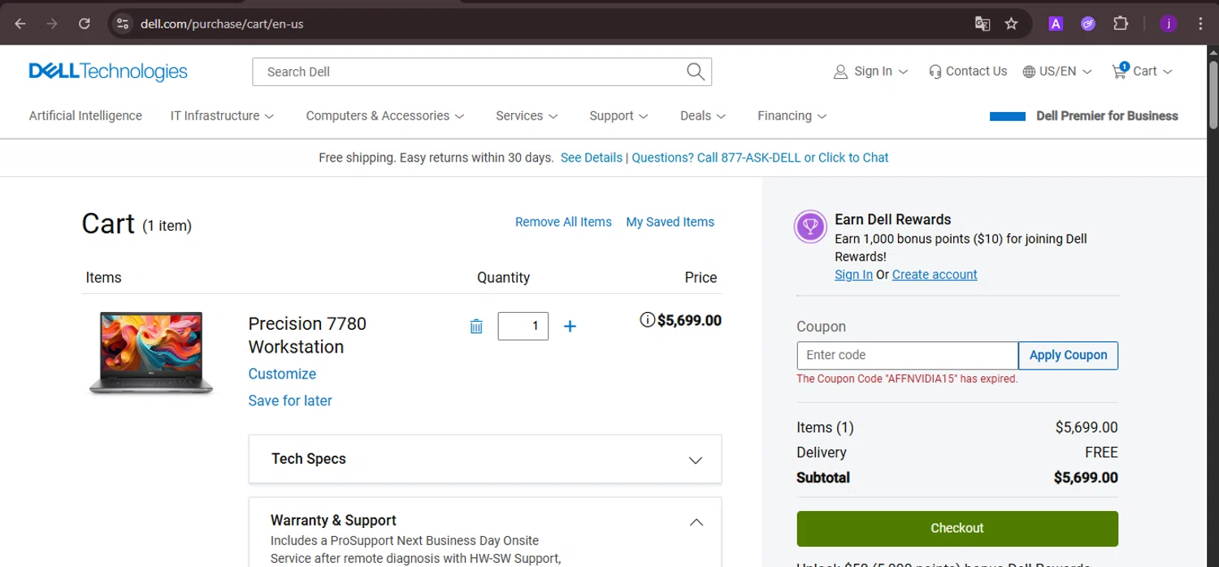Click the Call 877-ASK-DELL or chat link
1219x567 pixels.
coord(760,158)
